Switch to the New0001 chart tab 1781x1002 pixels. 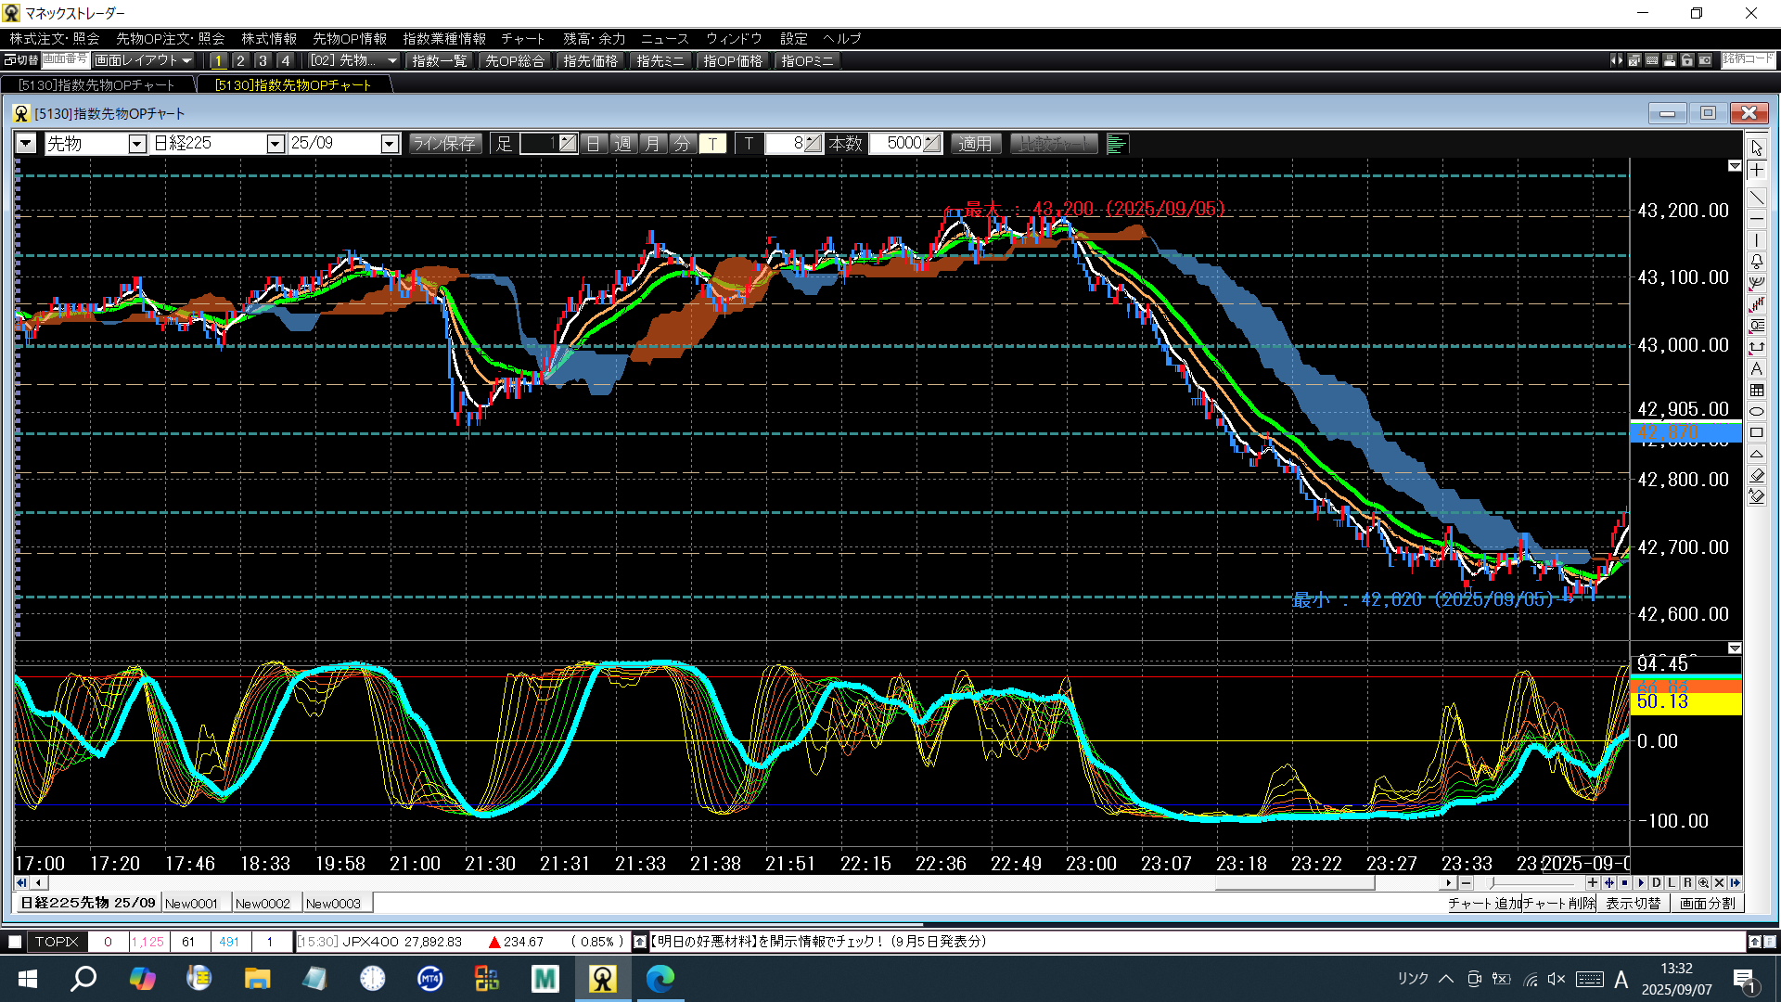click(191, 903)
